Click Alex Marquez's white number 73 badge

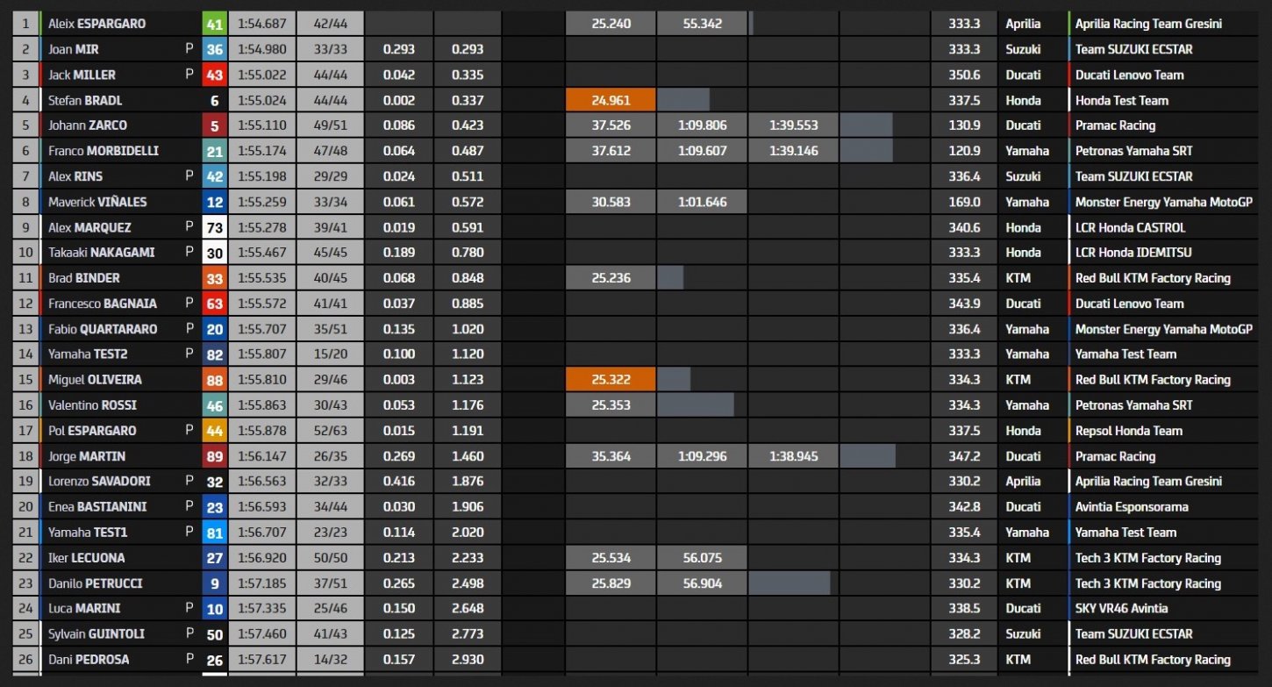214,227
